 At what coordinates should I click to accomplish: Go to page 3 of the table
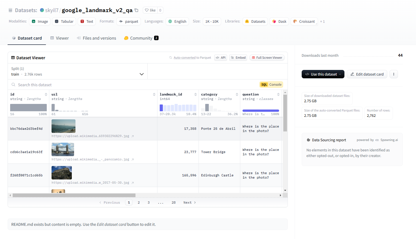click(x=149, y=202)
